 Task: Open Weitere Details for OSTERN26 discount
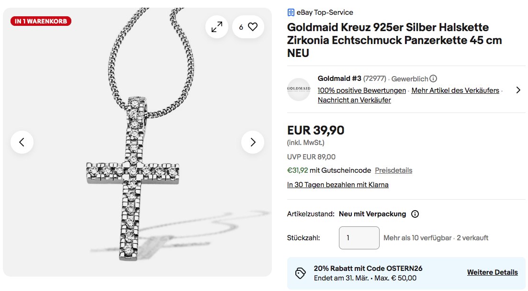[x=492, y=272]
